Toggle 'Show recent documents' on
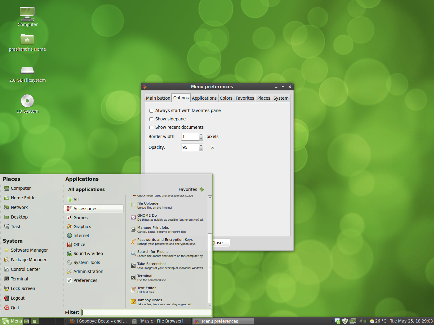 [151, 127]
